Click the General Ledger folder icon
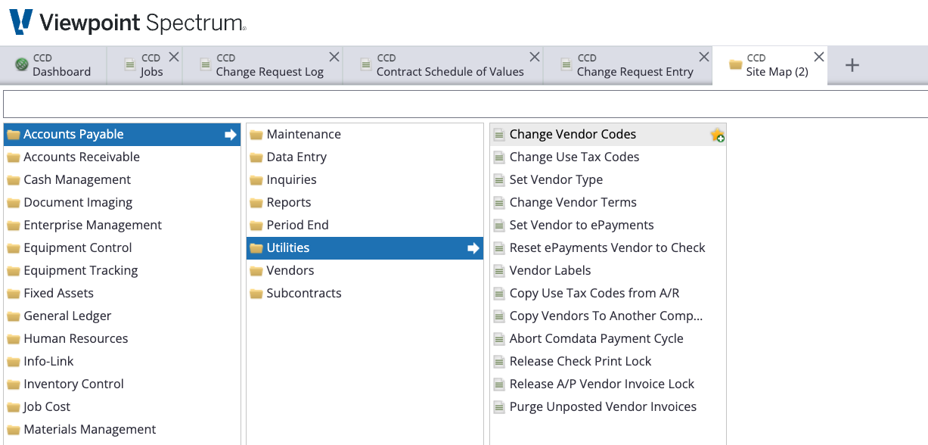Image resolution: width=928 pixels, height=445 pixels. (13, 316)
